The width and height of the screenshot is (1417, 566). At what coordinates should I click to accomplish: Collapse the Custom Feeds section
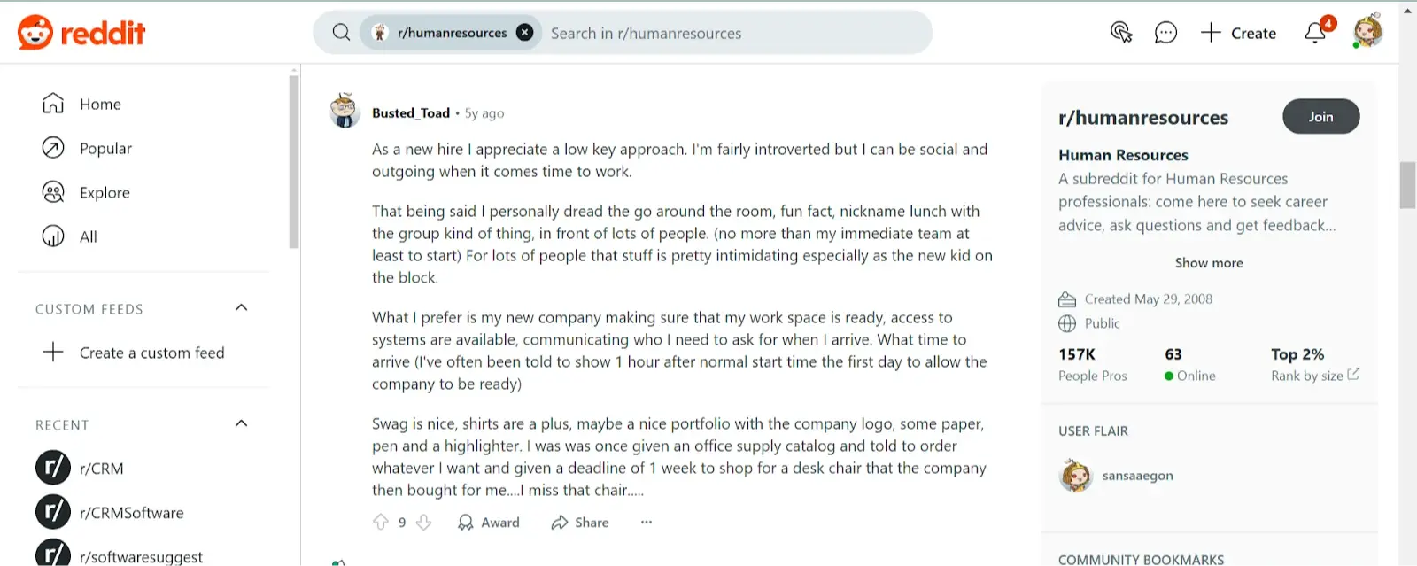(x=241, y=307)
